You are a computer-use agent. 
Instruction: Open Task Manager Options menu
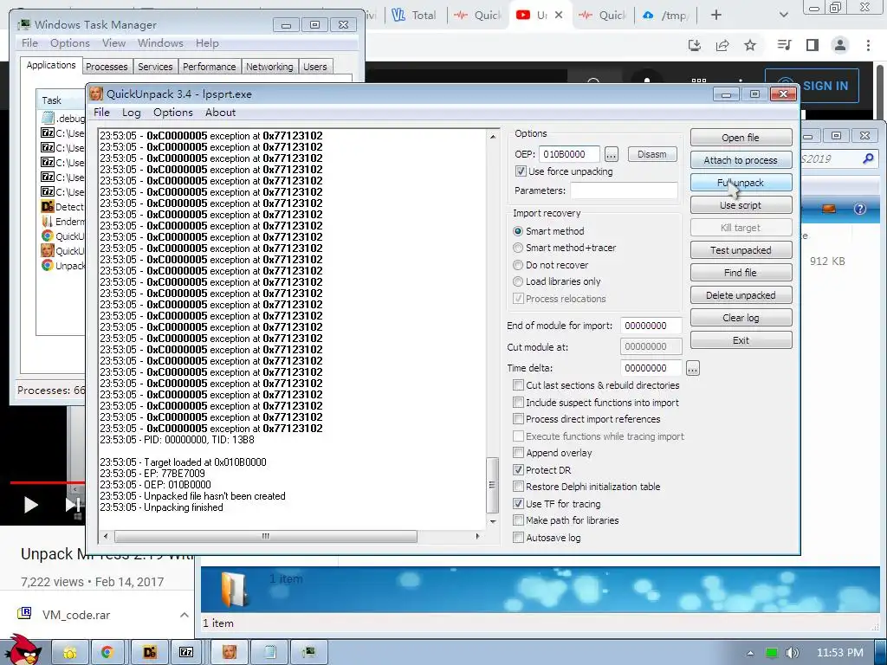pyautogui.click(x=69, y=43)
